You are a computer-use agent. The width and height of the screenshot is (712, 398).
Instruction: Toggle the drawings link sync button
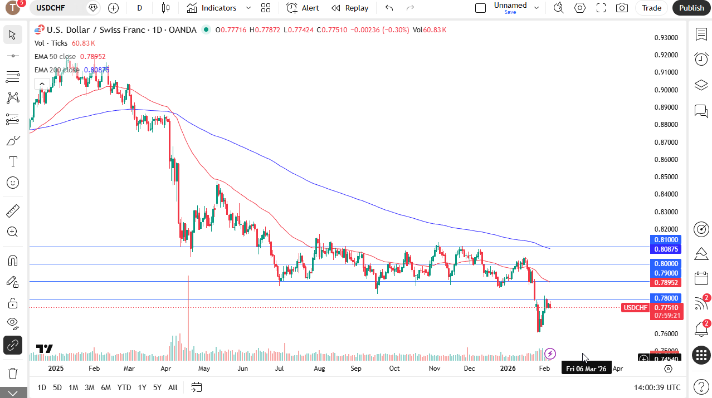[x=12, y=346]
